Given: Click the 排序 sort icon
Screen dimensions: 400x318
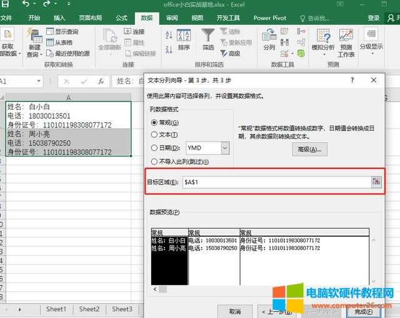Looking at the screenshot, I should (184, 36).
